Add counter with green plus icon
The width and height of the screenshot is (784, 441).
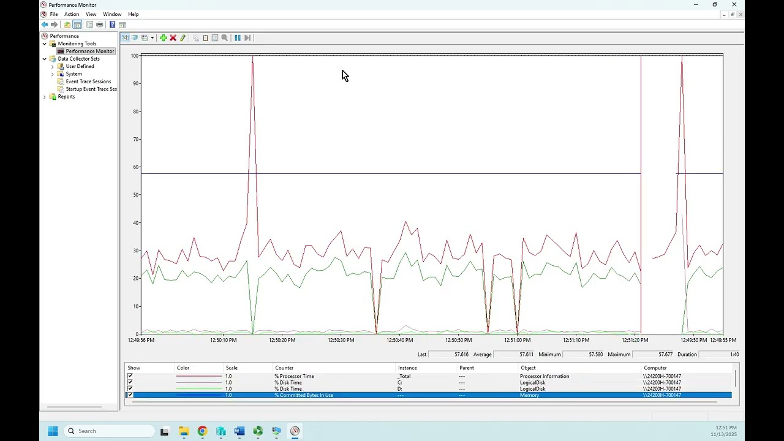163,38
